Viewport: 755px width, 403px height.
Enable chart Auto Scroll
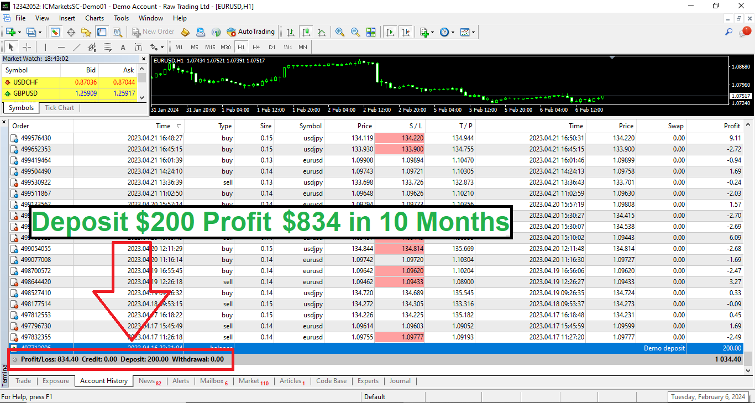391,32
